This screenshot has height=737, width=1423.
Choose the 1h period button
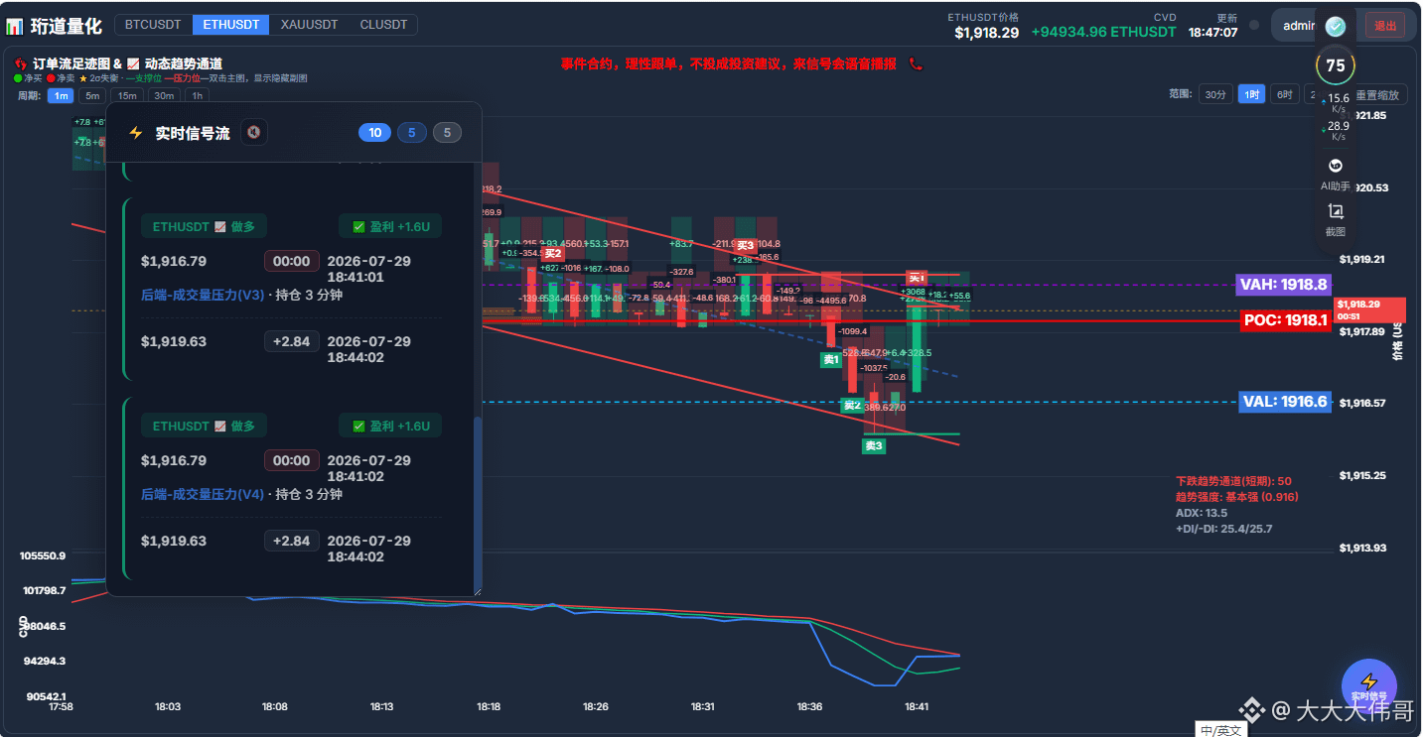pos(197,96)
